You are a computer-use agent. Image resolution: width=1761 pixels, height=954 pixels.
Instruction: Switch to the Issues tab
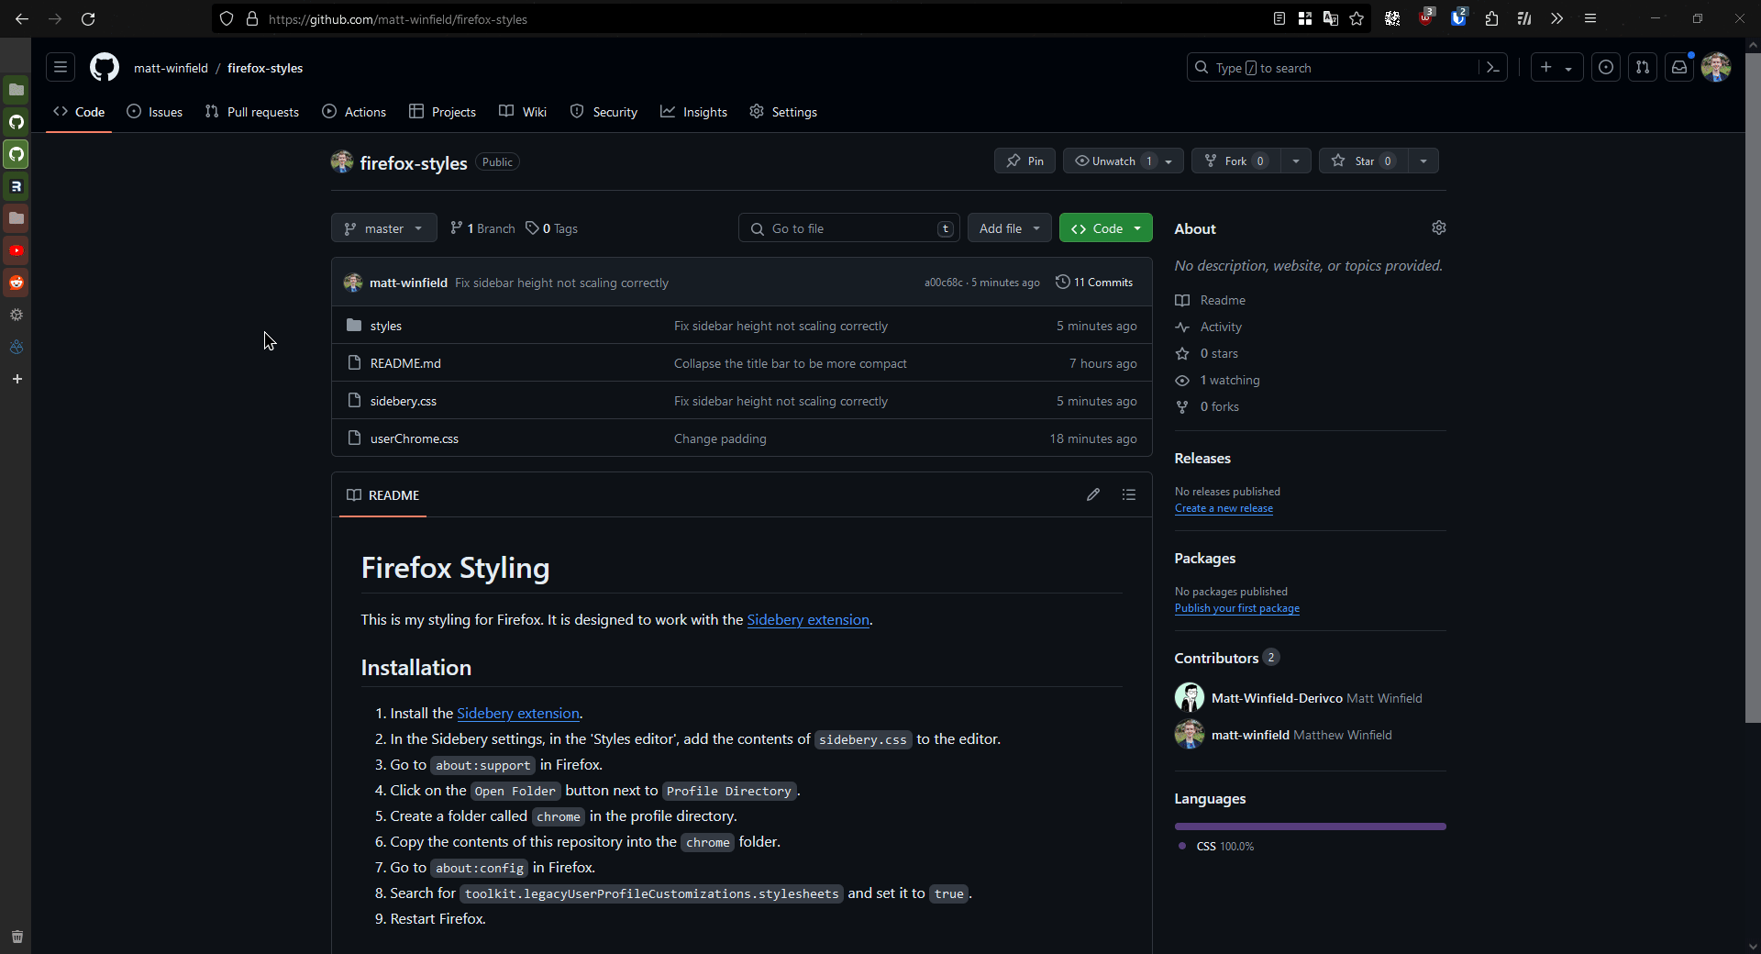[155, 112]
